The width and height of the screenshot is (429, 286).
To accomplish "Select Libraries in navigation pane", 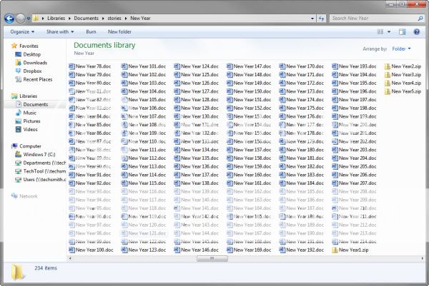I will click(x=28, y=96).
